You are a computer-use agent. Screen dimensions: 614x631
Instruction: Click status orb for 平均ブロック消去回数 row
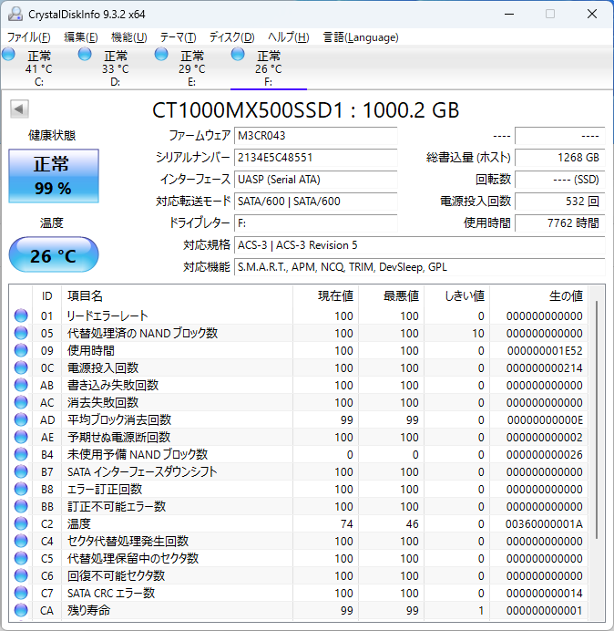[21, 419]
